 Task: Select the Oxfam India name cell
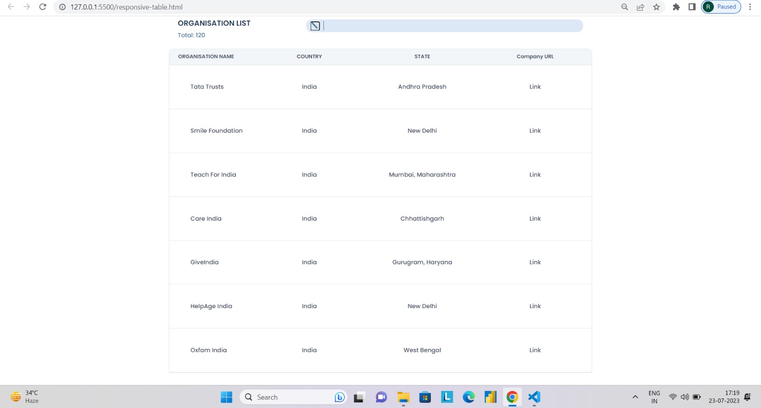pyautogui.click(x=208, y=350)
